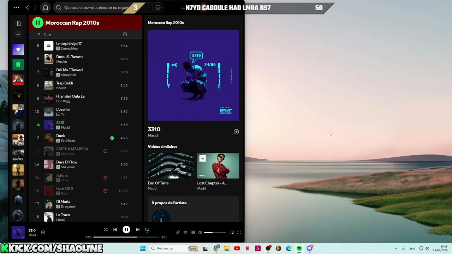Open Spotify Home page
The width and height of the screenshot is (452, 254).
(x=45, y=7)
